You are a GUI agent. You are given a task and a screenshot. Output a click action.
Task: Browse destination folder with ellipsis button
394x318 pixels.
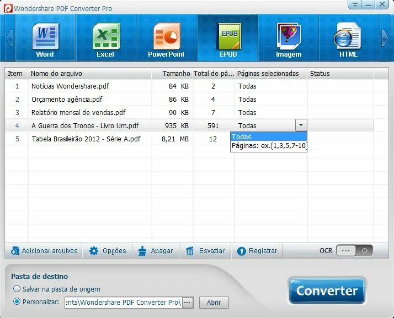pos(188,303)
